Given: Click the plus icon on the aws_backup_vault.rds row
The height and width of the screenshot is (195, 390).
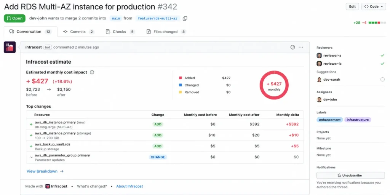Looking at the screenshot, I should click(x=31, y=146).
